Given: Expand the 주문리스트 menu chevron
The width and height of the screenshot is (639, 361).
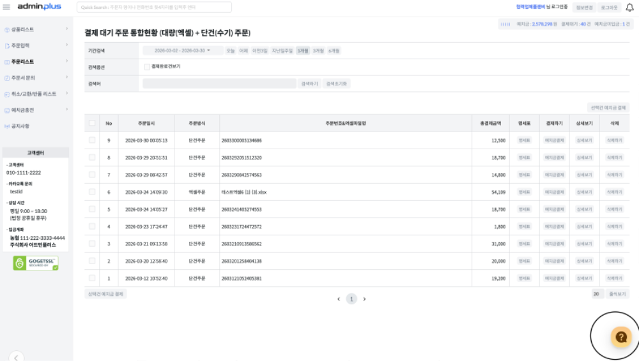Looking at the screenshot, I should pos(66,61).
